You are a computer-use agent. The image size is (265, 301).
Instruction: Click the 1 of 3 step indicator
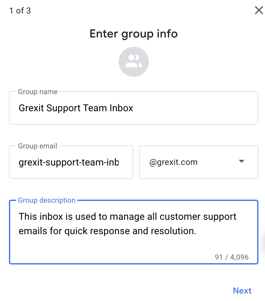click(x=19, y=10)
